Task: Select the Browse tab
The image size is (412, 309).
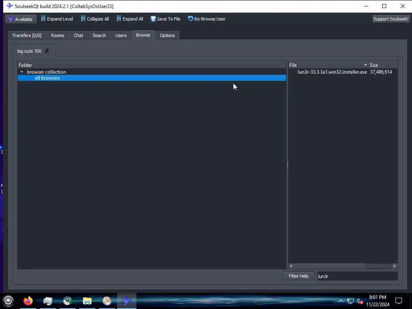Action: (x=143, y=35)
